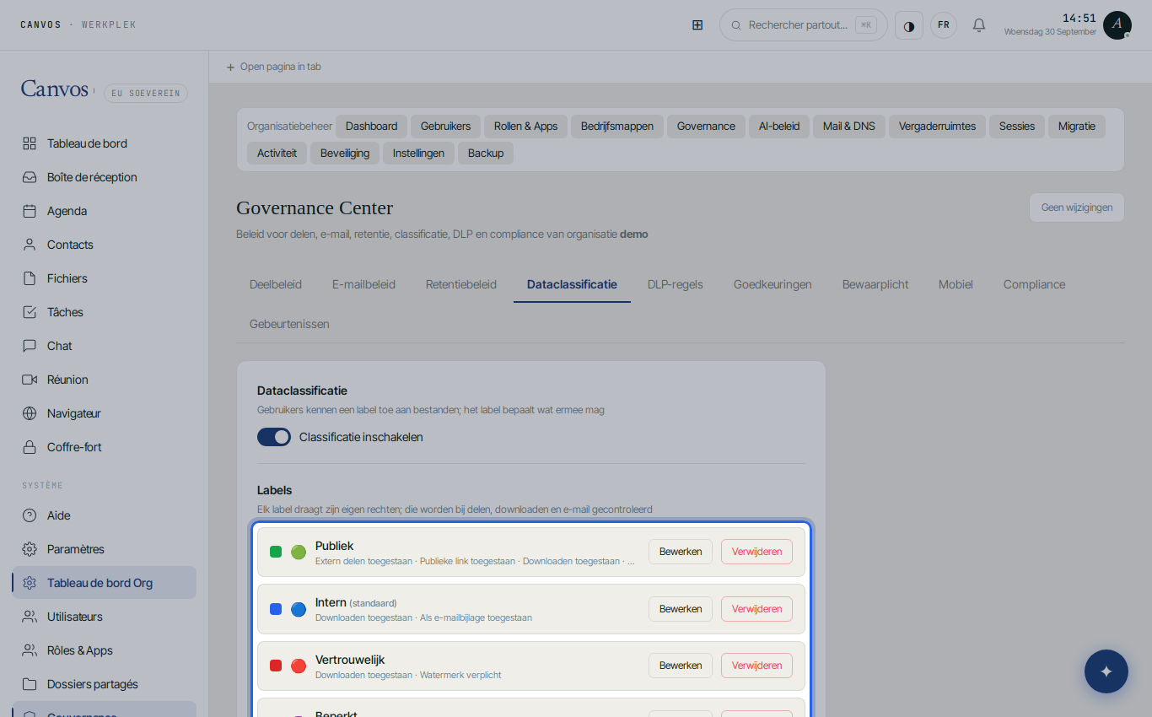Click the Geen wijzigingen button
1152x717 pixels.
pyautogui.click(x=1077, y=208)
